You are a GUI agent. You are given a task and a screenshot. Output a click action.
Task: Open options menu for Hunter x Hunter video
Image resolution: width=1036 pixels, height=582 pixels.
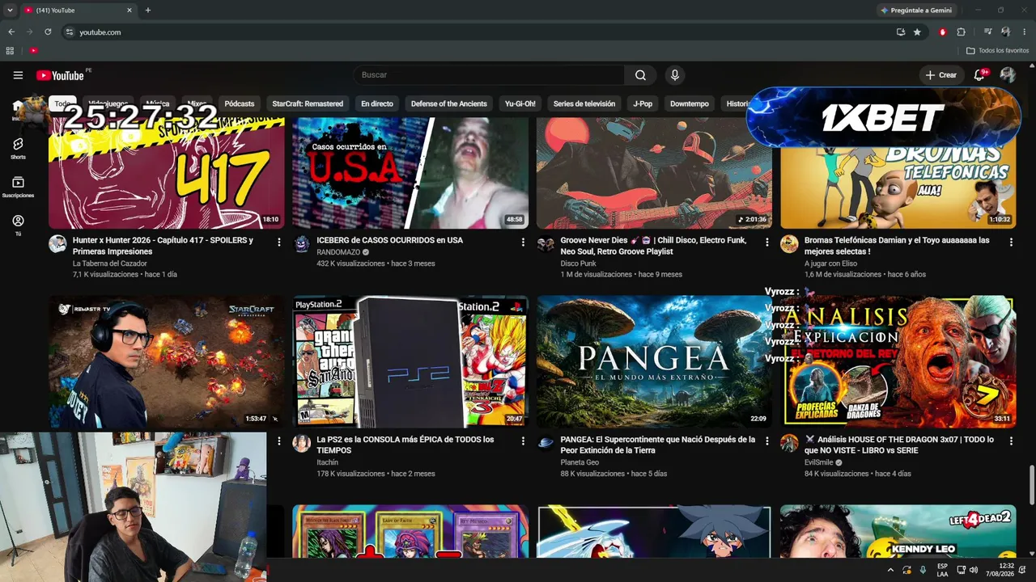pyautogui.click(x=279, y=242)
